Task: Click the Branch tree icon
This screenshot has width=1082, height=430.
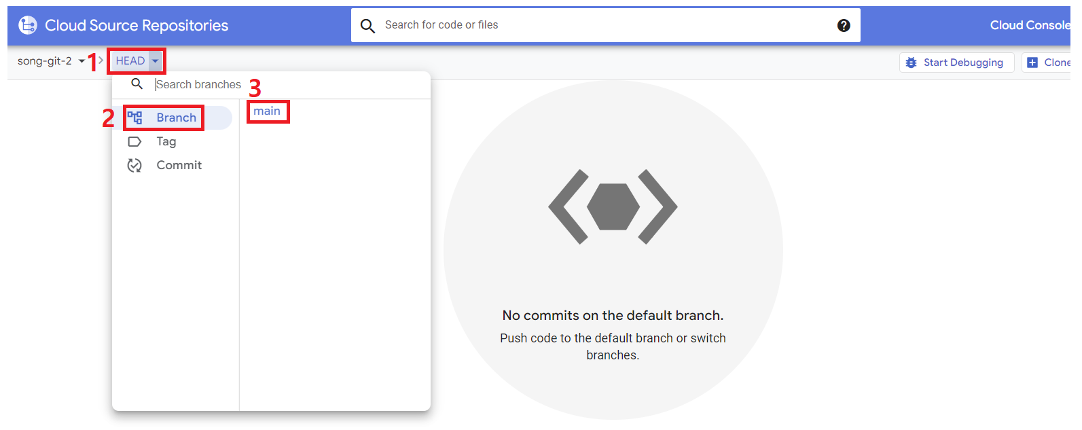Action: [x=134, y=118]
